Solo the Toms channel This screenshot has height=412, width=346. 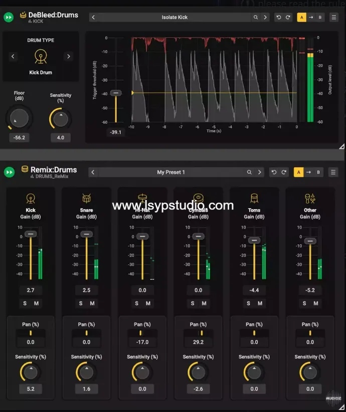(x=248, y=303)
